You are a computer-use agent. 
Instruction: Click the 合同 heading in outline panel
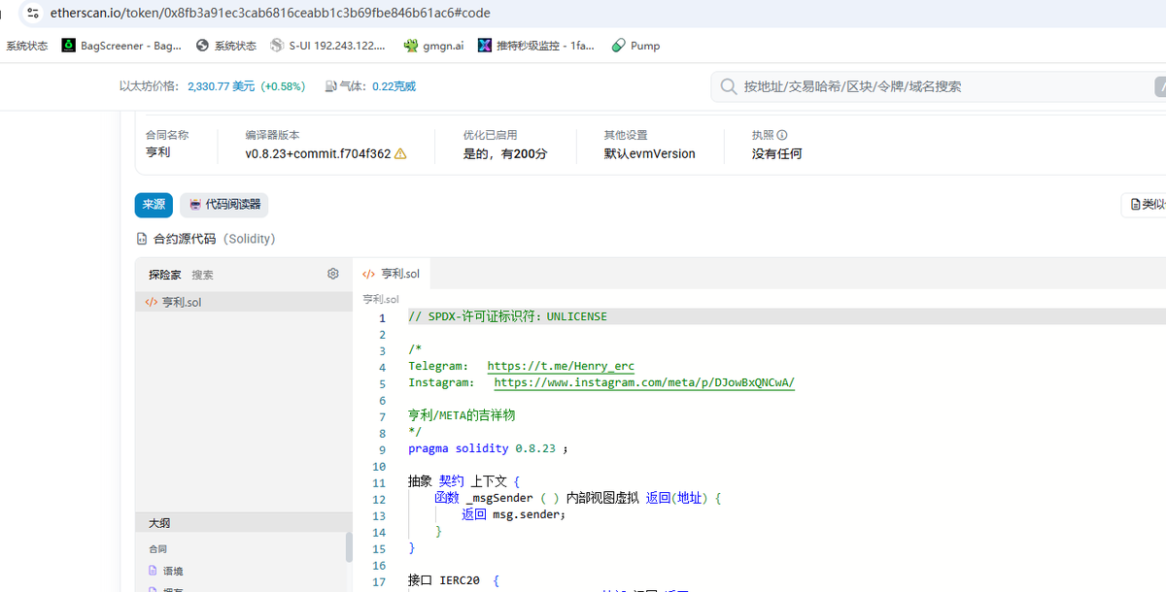(157, 549)
